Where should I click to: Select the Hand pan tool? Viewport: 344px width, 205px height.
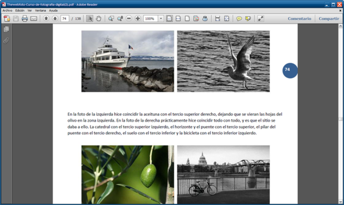98,19
